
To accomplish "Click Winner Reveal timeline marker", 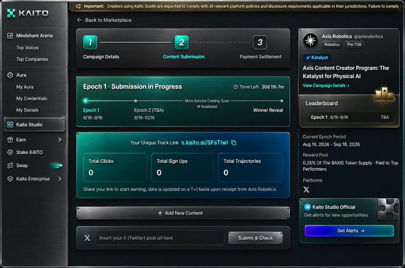I will coord(282,101).
